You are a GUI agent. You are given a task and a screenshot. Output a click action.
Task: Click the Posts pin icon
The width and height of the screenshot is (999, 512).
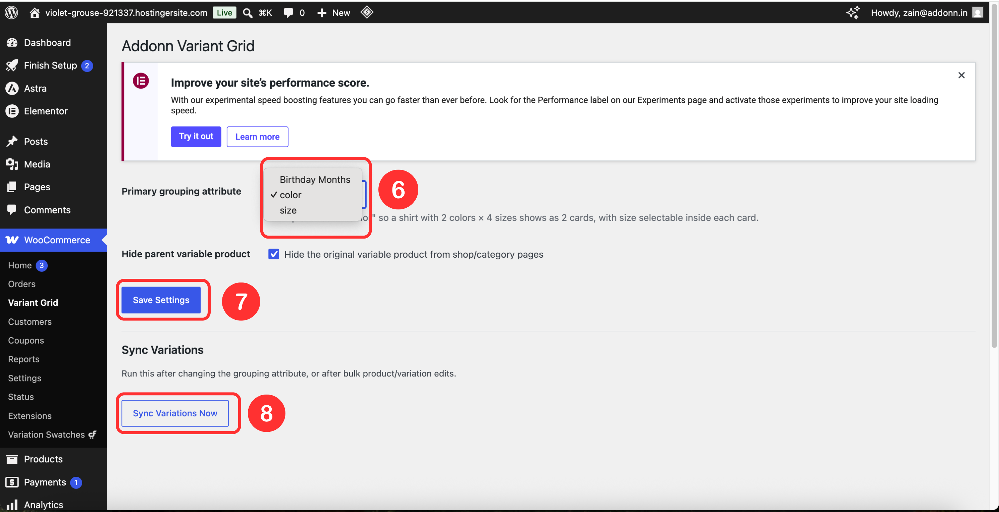click(12, 142)
